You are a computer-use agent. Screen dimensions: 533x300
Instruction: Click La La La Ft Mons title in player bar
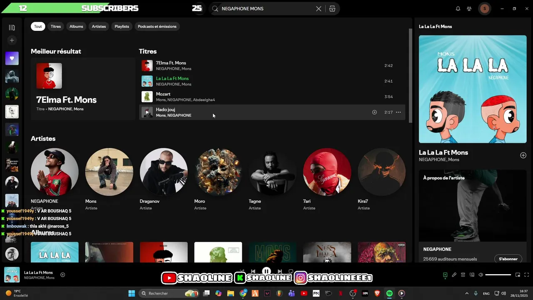[x=38, y=272]
